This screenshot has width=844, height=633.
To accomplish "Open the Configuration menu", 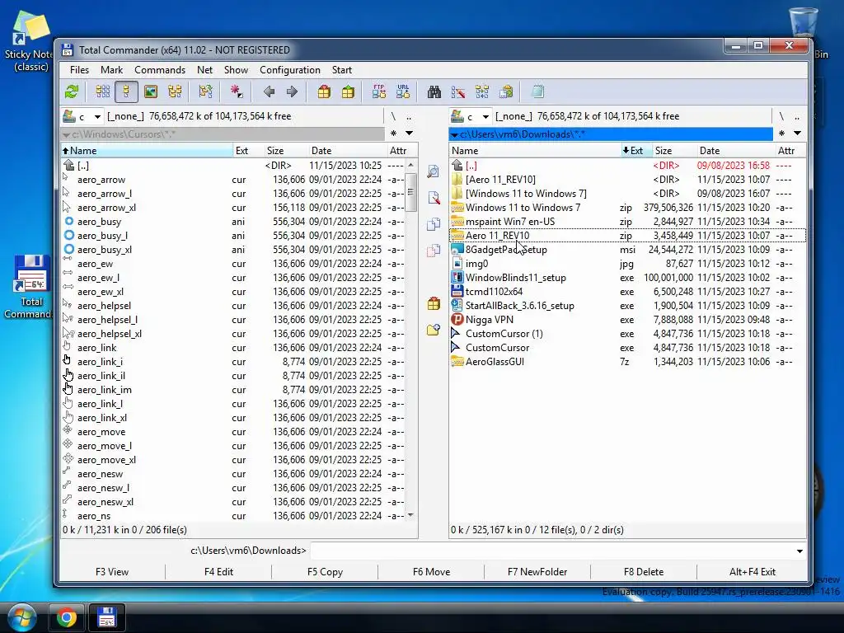I will click(289, 70).
